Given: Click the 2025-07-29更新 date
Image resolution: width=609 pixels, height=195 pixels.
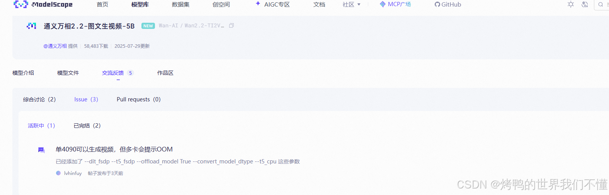Looking at the screenshot, I should point(132,46).
